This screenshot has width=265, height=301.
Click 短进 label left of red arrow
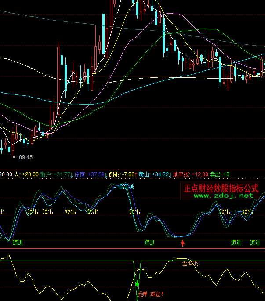[150, 243]
